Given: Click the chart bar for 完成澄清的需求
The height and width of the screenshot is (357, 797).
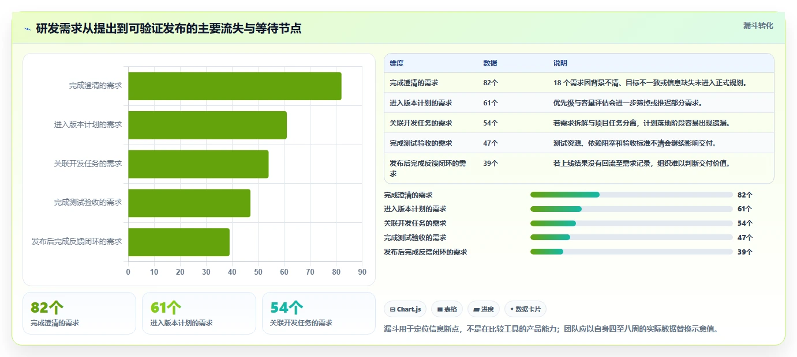Looking at the screenshot, I should point(234,86).
